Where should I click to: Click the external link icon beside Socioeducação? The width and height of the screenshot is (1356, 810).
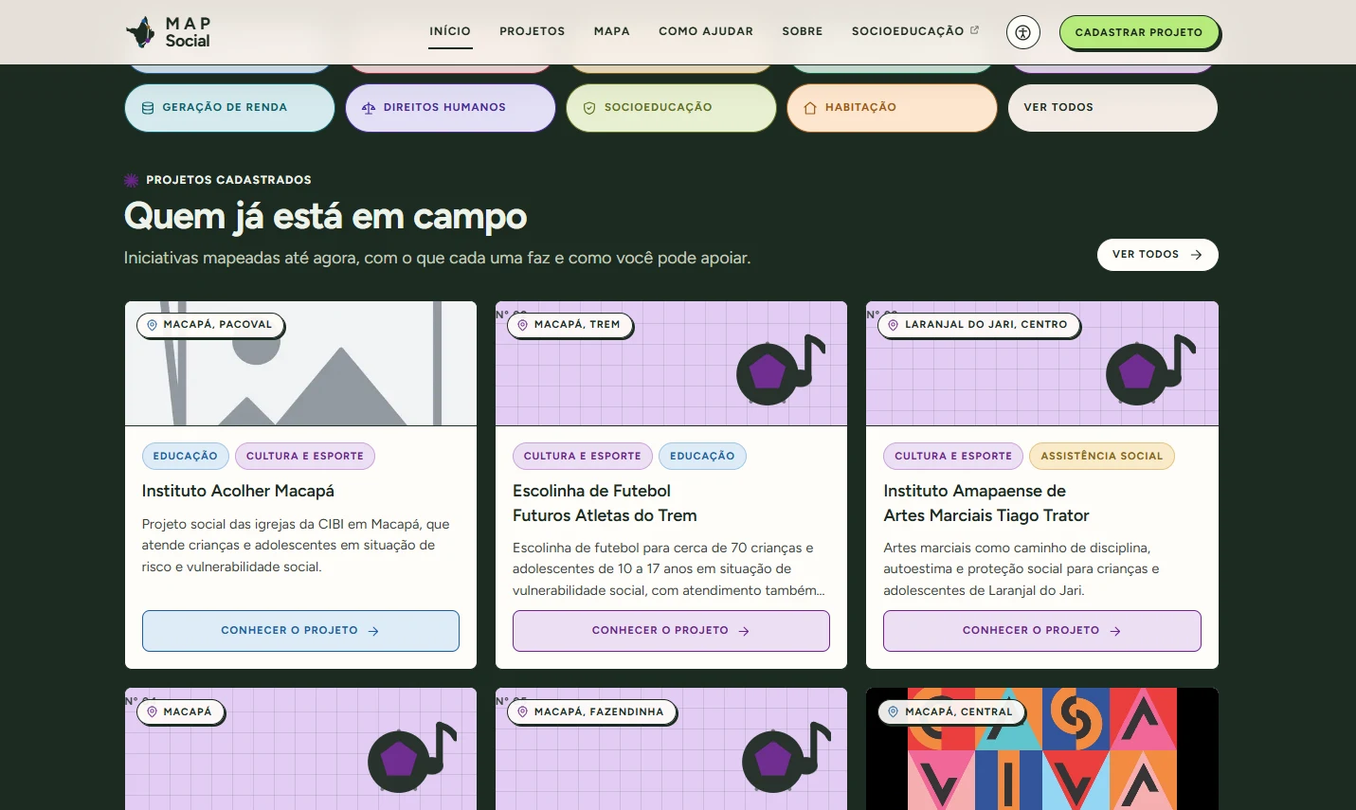[x=974, y=30]
